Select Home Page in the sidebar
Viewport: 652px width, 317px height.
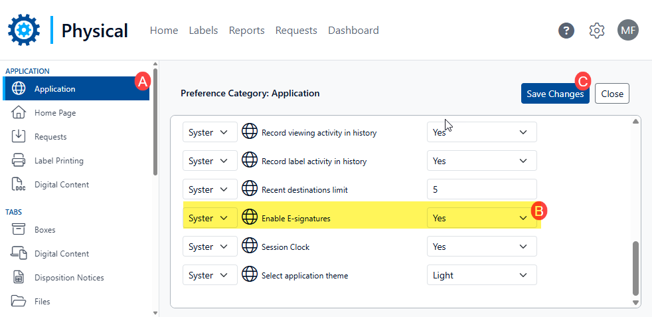55,113
